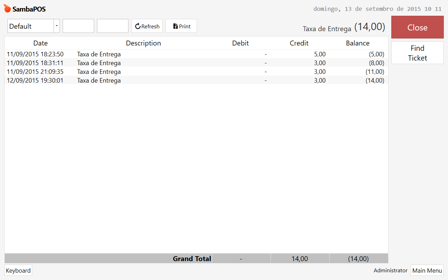Click the Date column header
This screenshot has width=448, height=280.
pos(41,43)
